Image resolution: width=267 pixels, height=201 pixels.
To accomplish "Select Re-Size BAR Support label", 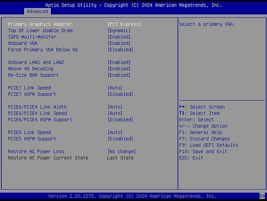I will (x=33, y=75).
